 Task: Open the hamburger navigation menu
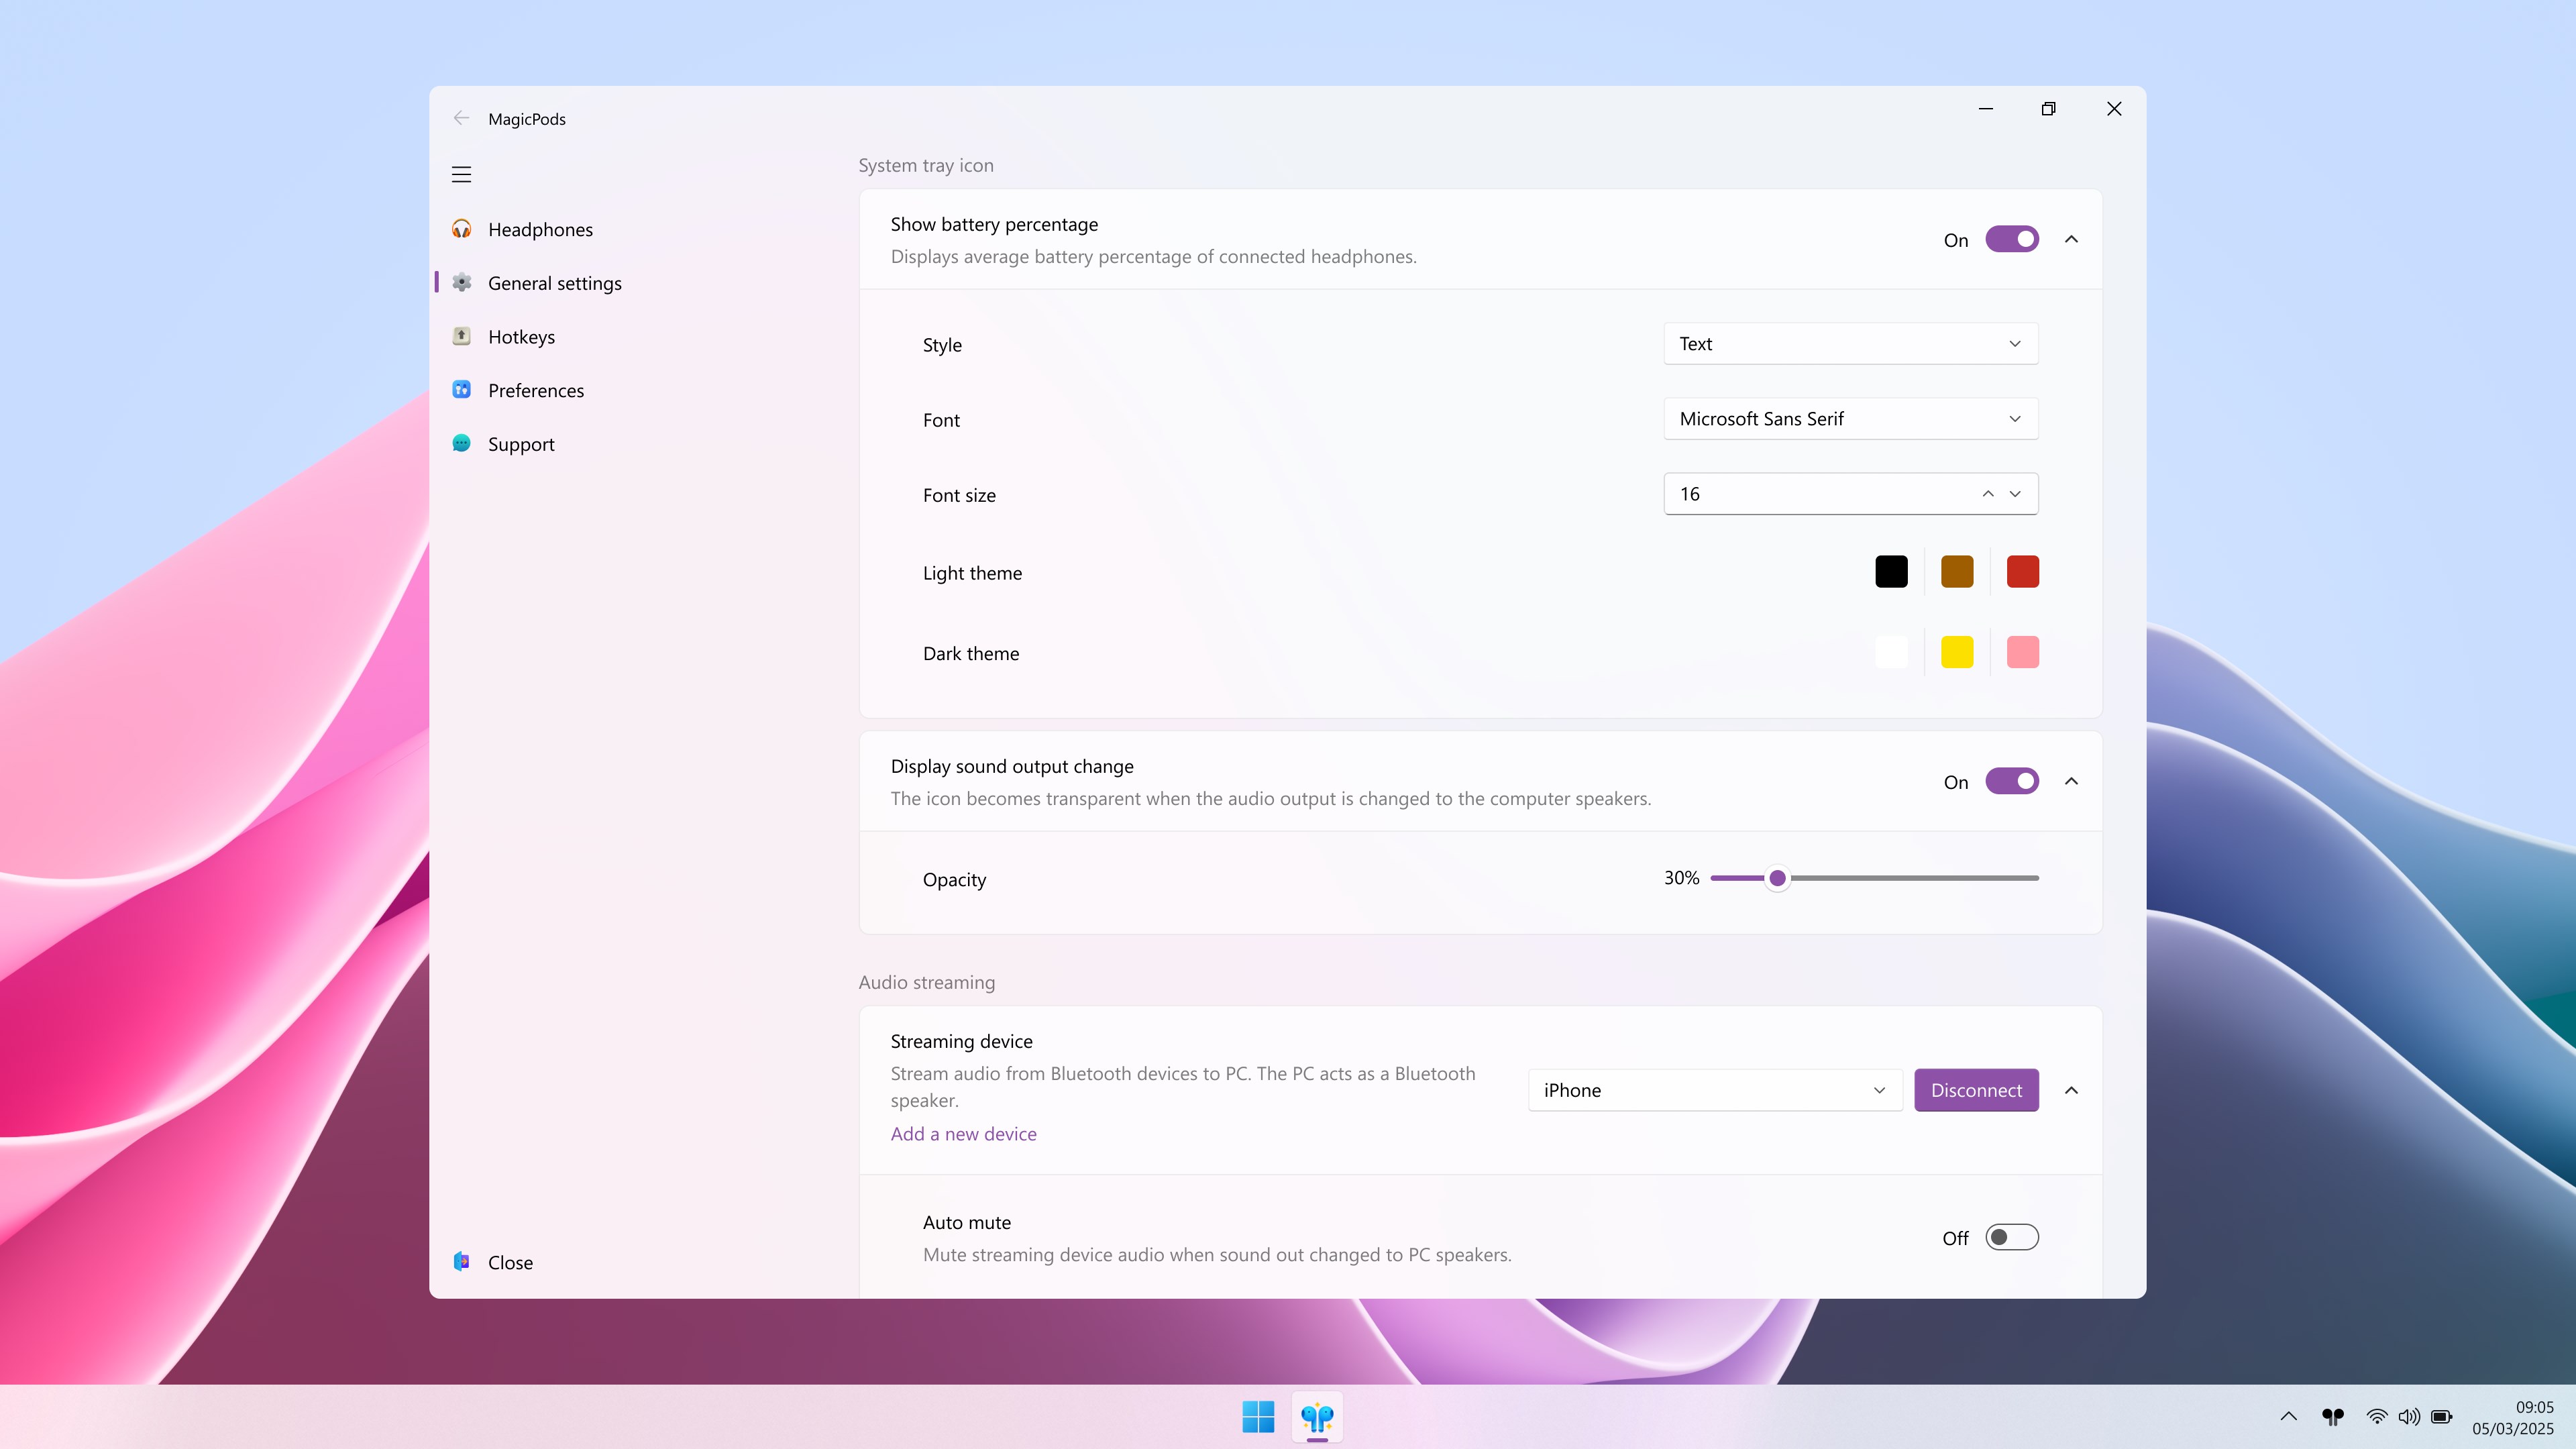point(461,173)
